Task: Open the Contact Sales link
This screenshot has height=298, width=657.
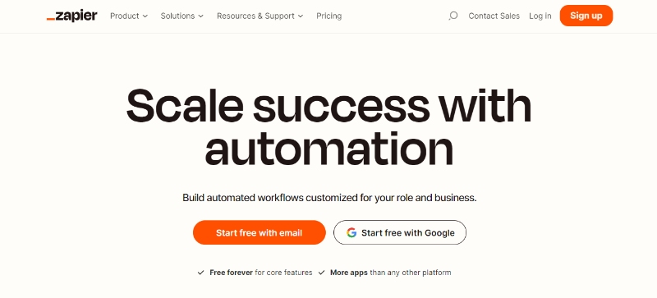Action: (x=494, y=16)
